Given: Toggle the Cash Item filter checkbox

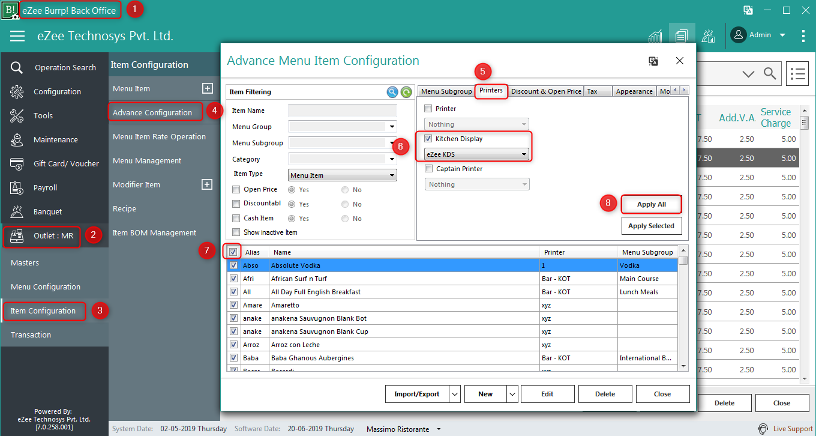Looking at the screenshot, I should point(236,218).
